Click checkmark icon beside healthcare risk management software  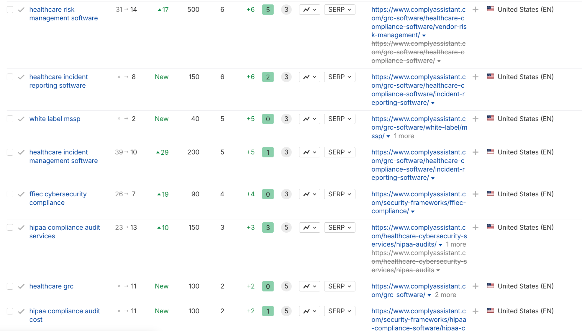pos(21,10)
